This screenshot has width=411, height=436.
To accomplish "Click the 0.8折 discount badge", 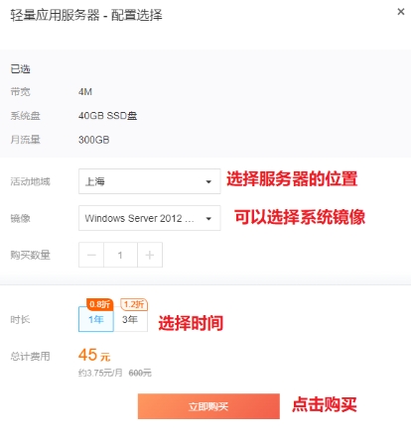I will (x=100, y=304).
